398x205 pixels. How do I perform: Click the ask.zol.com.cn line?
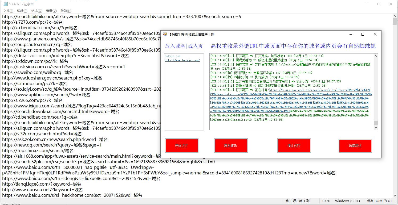tap(55, 139)
